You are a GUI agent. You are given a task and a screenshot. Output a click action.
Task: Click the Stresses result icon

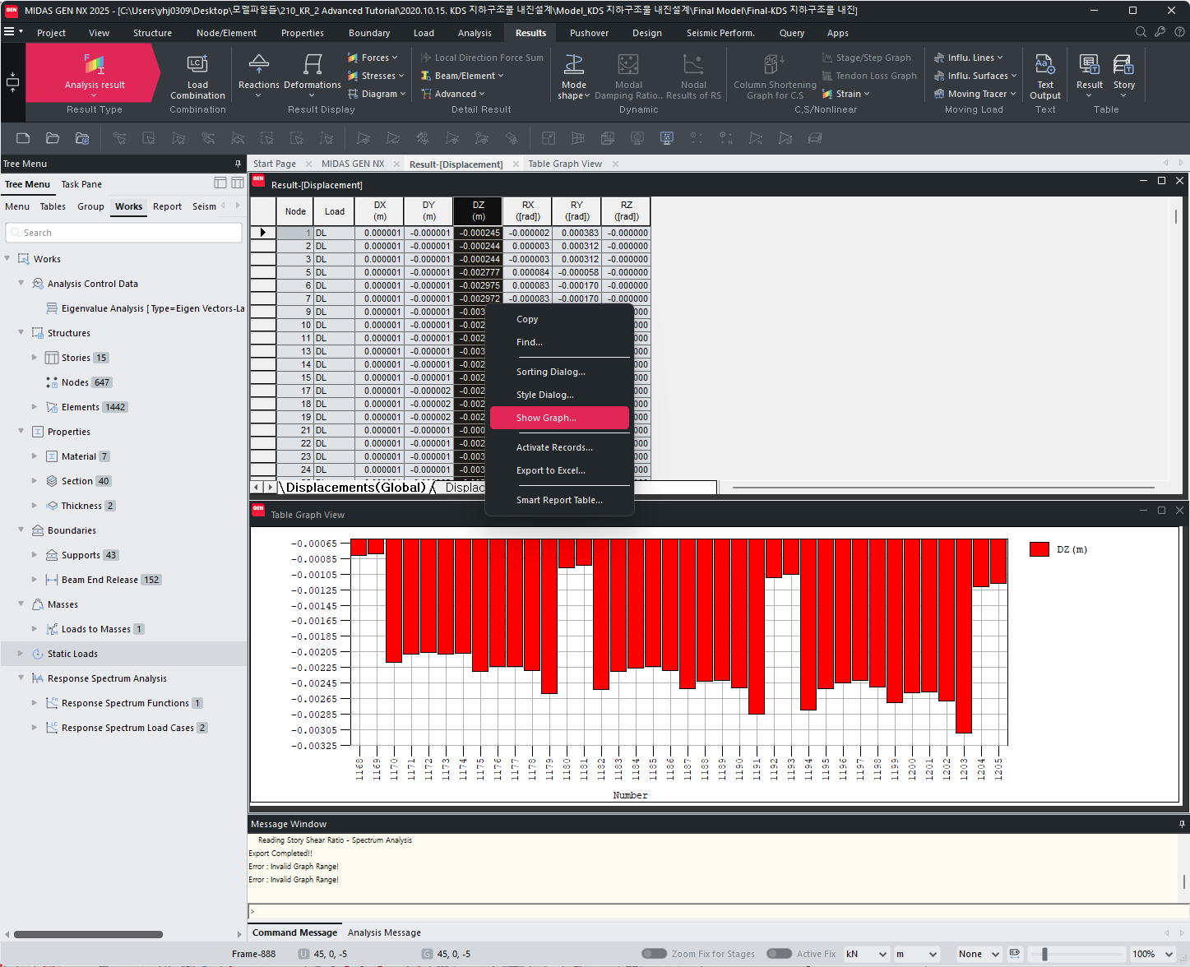pyautogui.click(x=353, y=76)
